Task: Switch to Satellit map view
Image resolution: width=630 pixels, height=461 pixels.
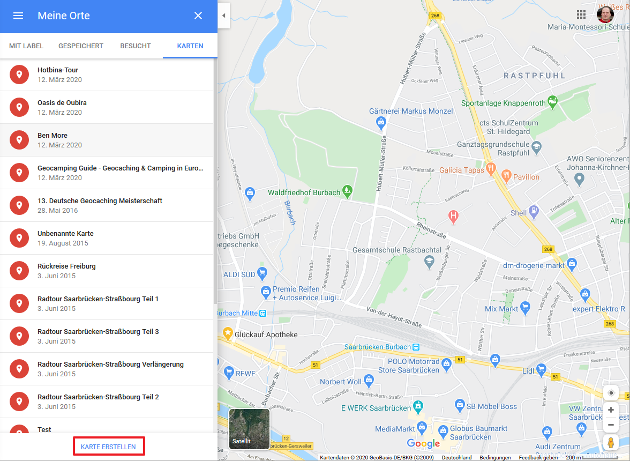Action: 249,429
